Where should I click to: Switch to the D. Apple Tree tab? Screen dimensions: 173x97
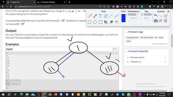pos(21,2)
